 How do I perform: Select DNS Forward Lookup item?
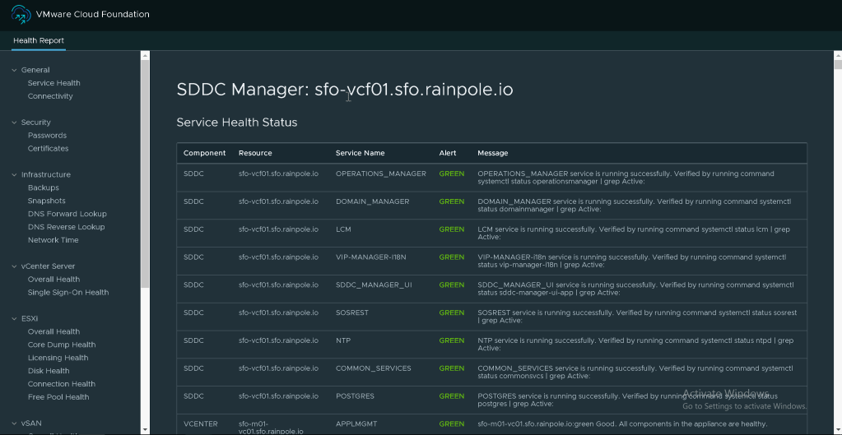point(67,214)
